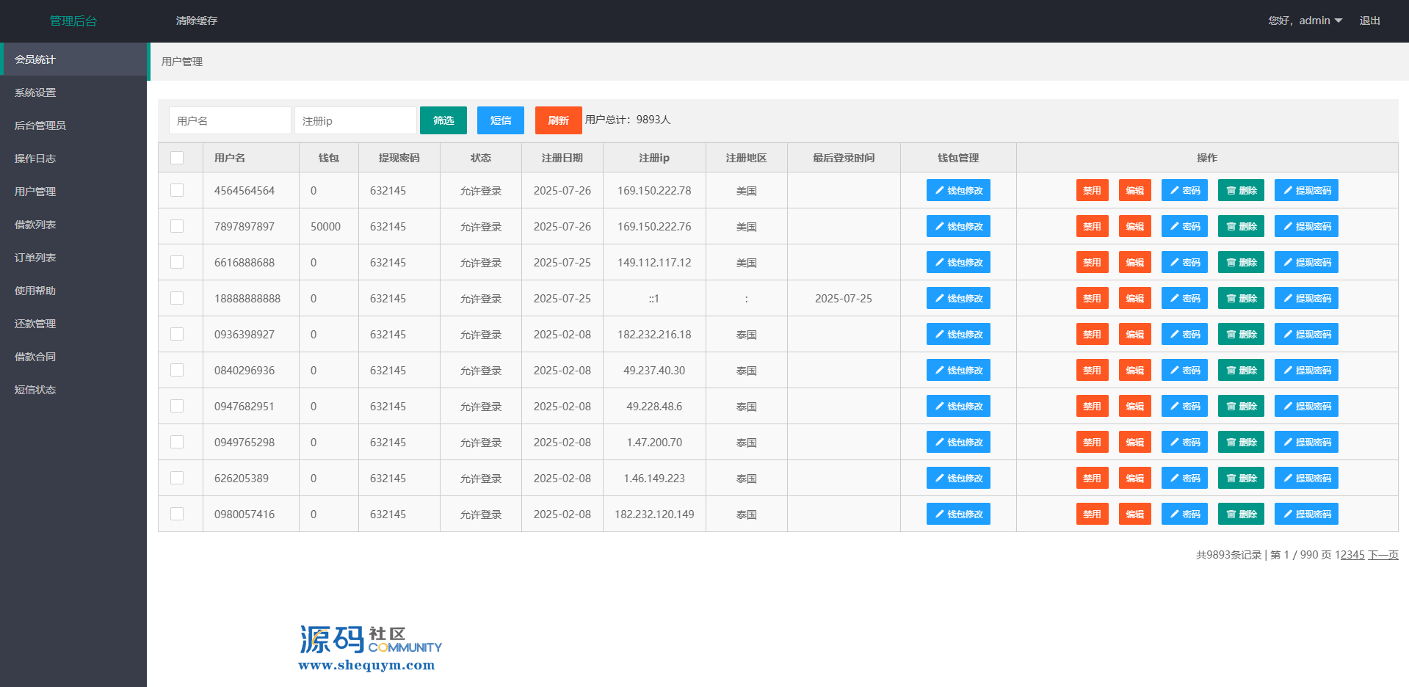Check the box for user 7897897897

tap(177, 226)
